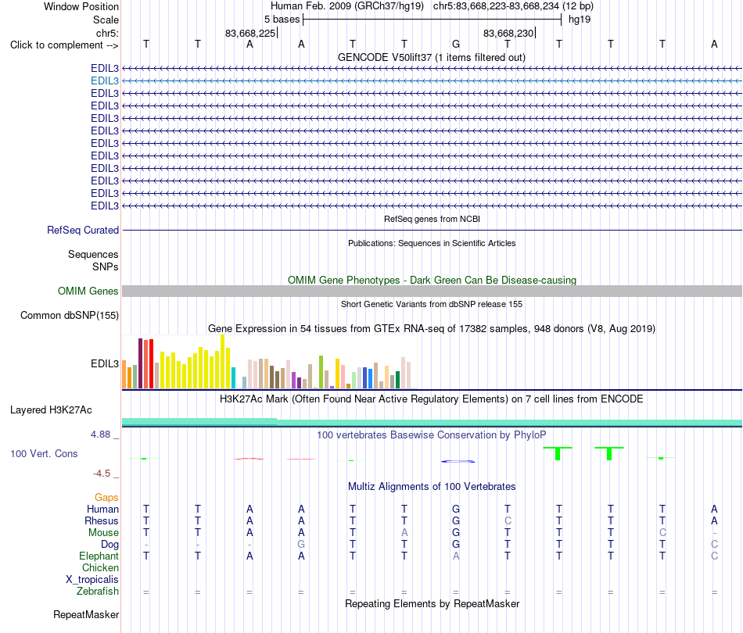
Task: Click the SNPs track label
Action: 106,266
